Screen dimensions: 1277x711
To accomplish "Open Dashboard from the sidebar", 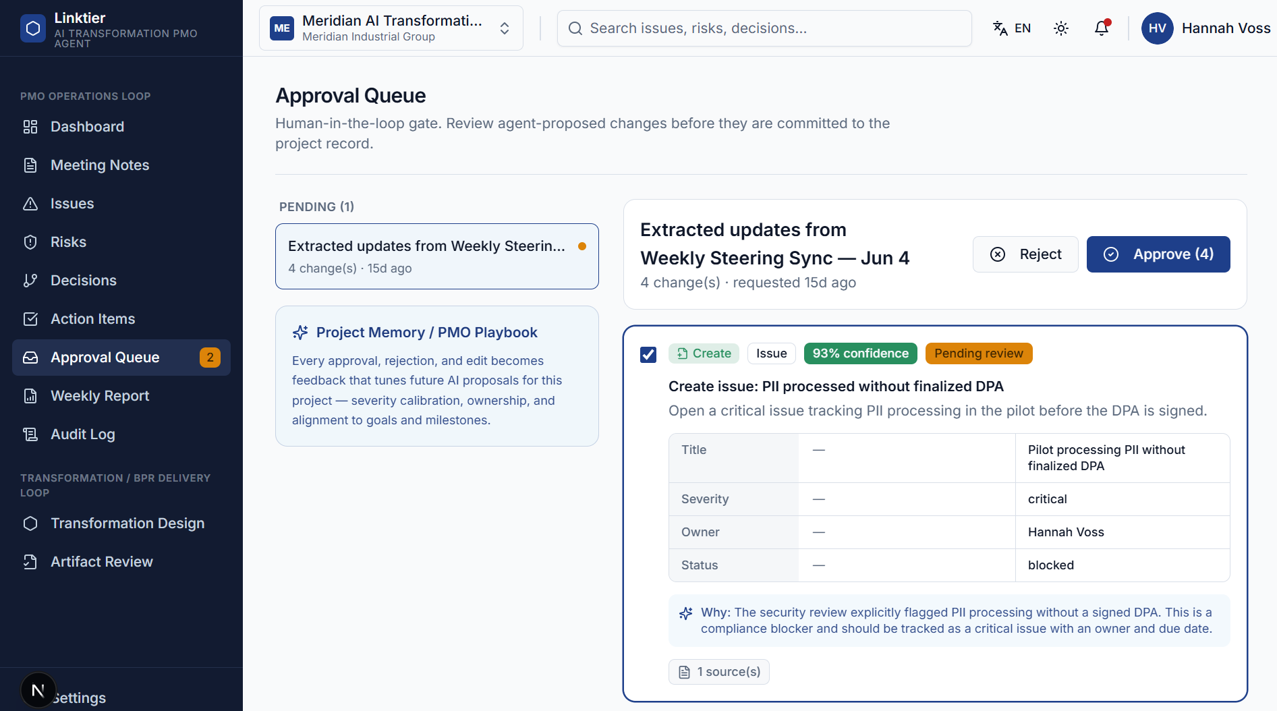I will [x=121, y=127].
